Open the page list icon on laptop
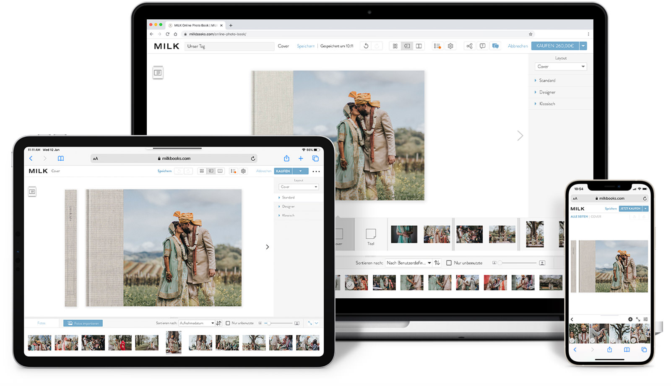671x386 pixels. pos(437,46)
